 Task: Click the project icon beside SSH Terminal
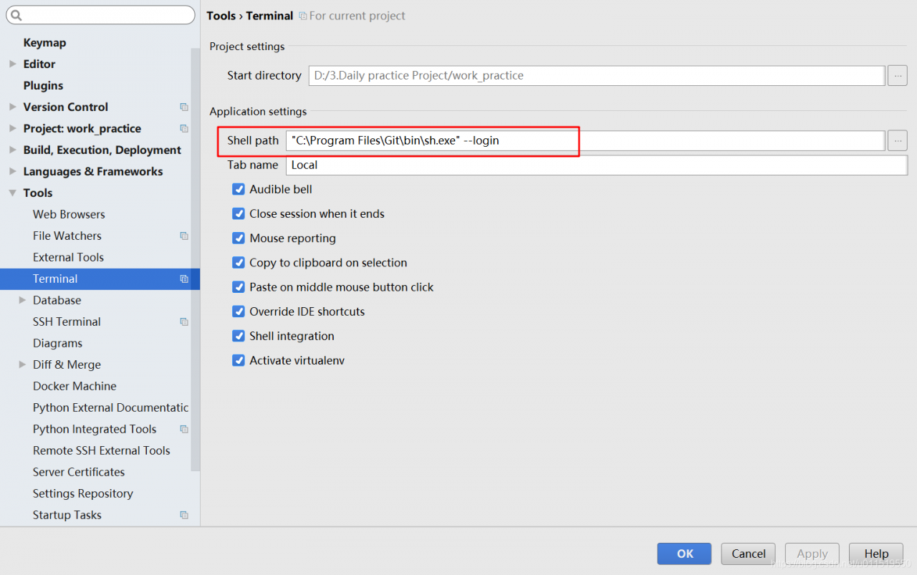184,322
